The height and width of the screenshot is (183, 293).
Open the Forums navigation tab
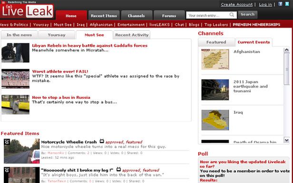[x=169, y=16]
